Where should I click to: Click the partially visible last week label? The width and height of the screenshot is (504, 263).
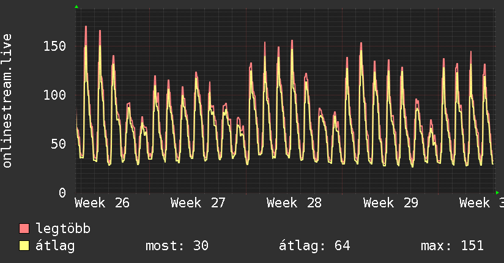coord(481,203)
